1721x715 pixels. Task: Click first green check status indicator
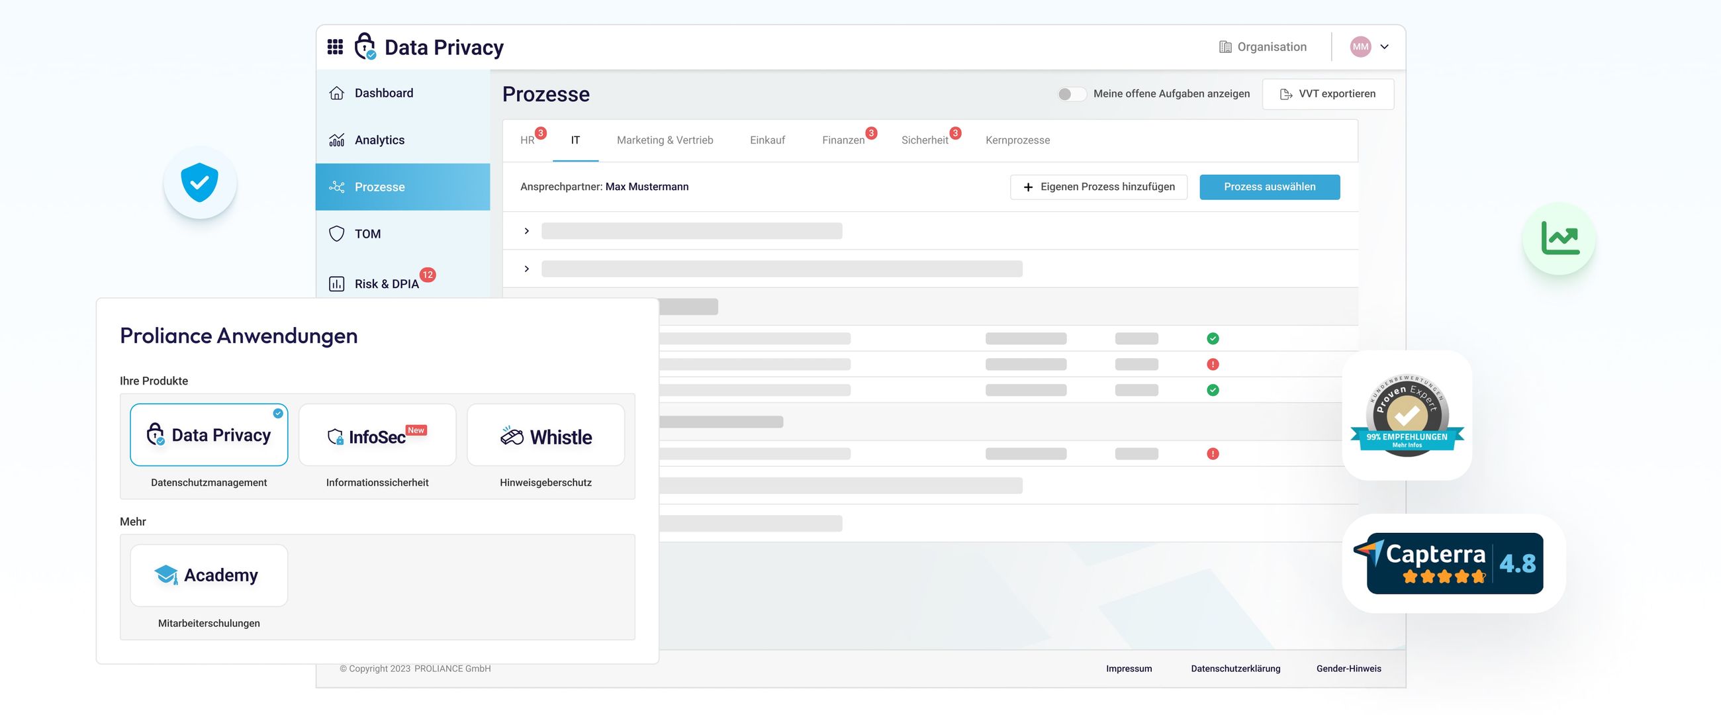1213,339
